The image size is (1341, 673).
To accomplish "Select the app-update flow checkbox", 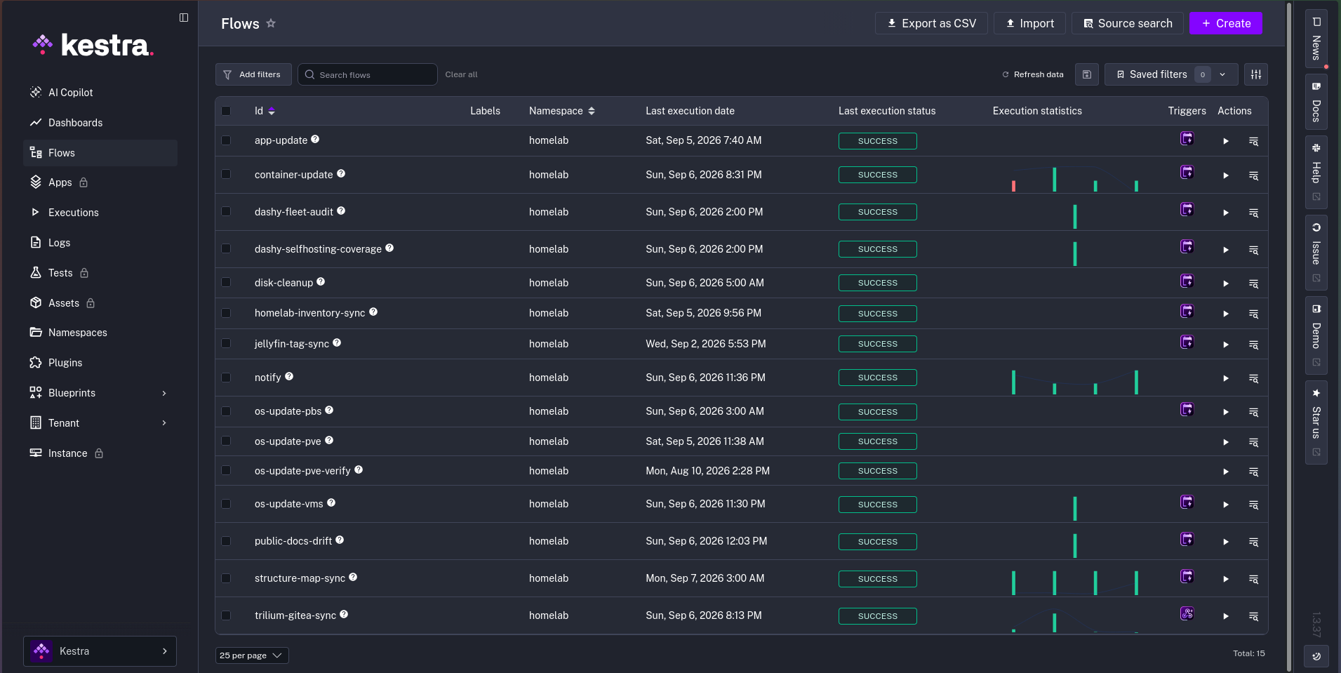I will [x=226, y=140].
